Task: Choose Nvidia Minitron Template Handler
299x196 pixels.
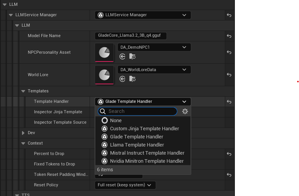Action: pyautogui.click(x=143, y=161)
